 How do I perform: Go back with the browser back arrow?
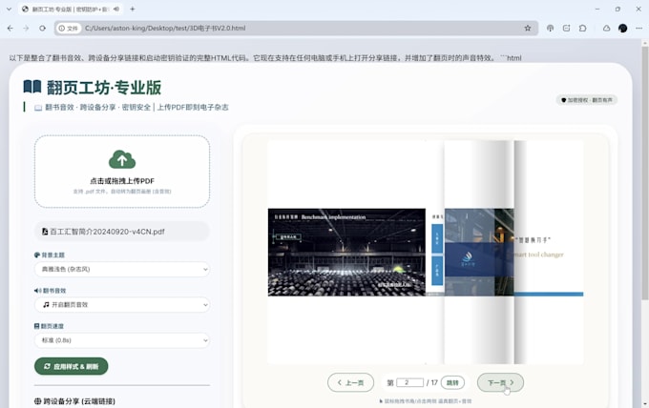pos(10,28)
